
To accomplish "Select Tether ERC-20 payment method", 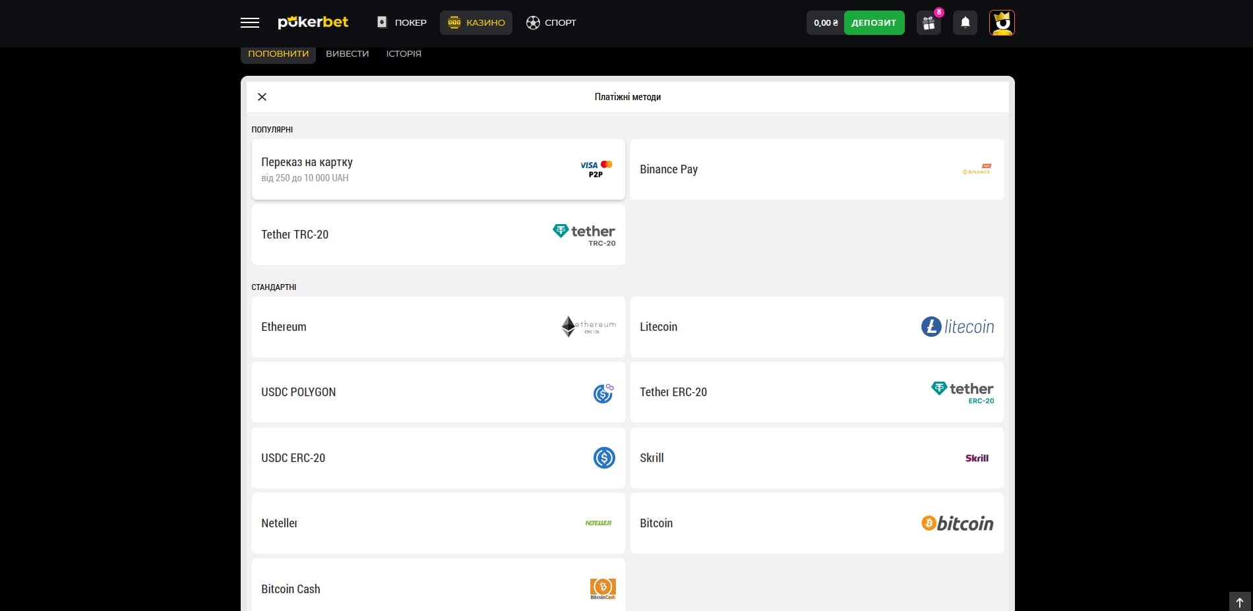I will pos(817,392).
